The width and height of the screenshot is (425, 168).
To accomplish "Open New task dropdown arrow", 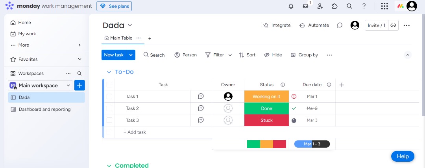I will coord(131,55).
